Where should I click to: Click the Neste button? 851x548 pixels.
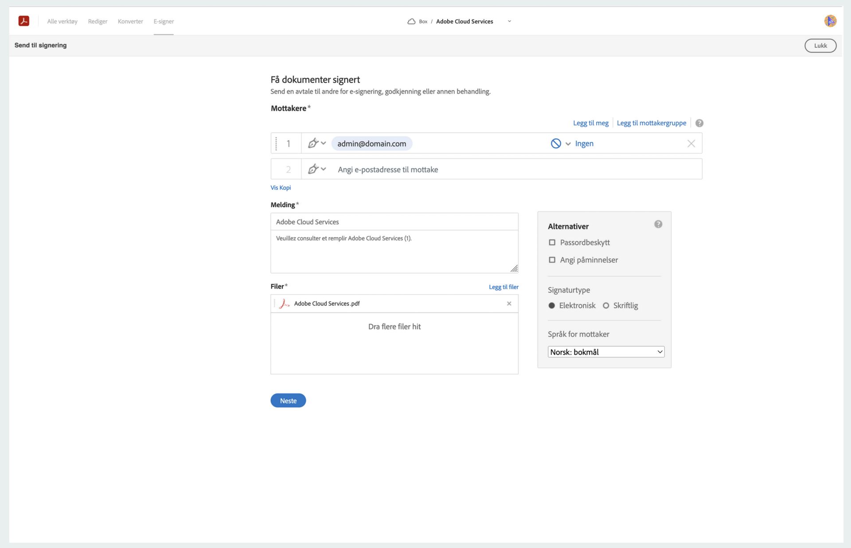click(x=288, y=401)
